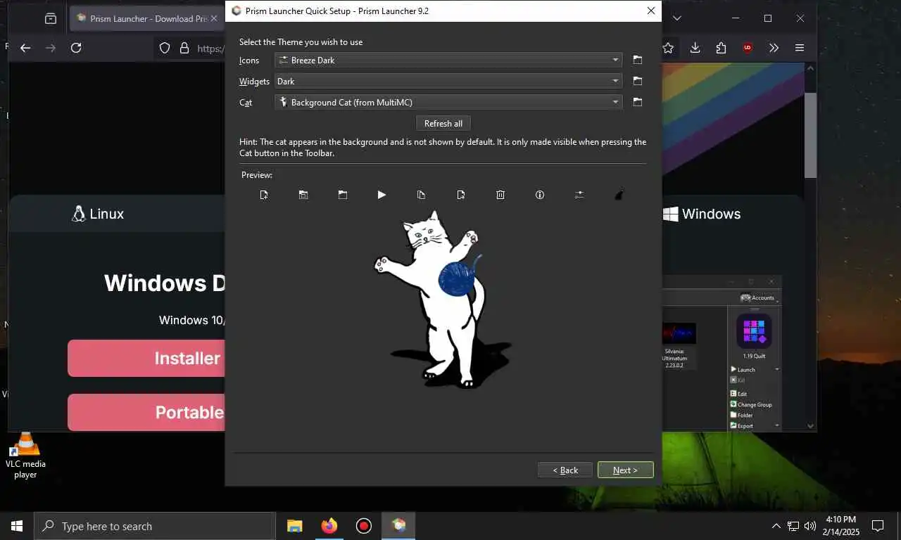The height and width of the screenshot is (540, 901).
Task: Click the Back button
Action: pos(565,470)
